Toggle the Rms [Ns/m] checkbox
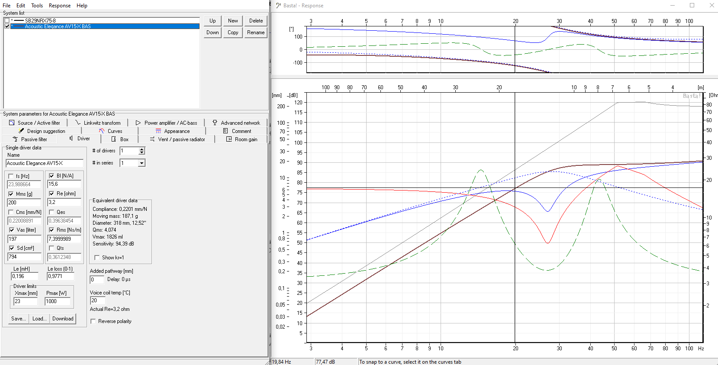The height and width of the screenshot is (365, 718). [52, 230]
